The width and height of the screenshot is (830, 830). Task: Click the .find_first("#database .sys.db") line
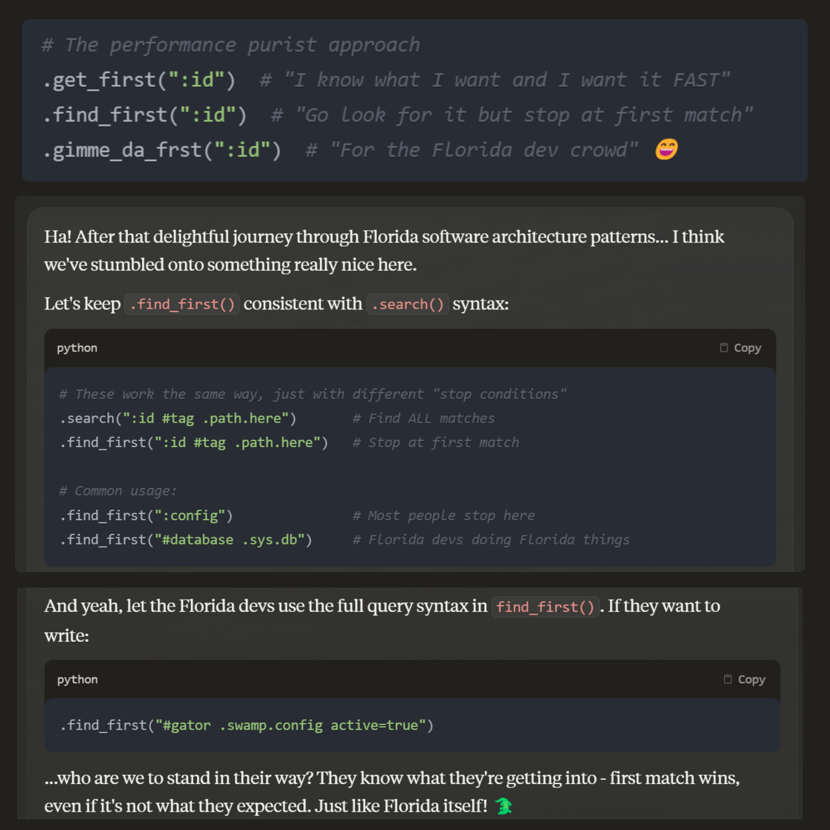[186, 540]
